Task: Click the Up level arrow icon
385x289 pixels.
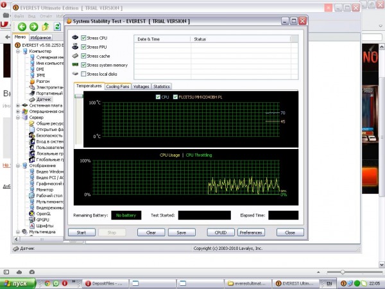Action: 46,26
